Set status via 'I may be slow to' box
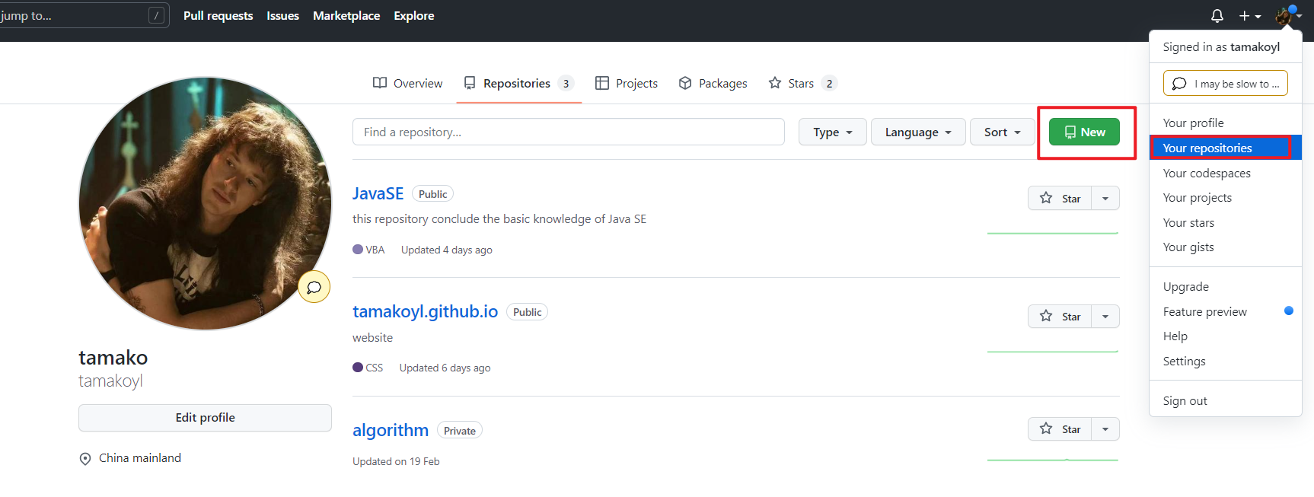This screenshot has height=497, width=1314. coord(1225,83)
